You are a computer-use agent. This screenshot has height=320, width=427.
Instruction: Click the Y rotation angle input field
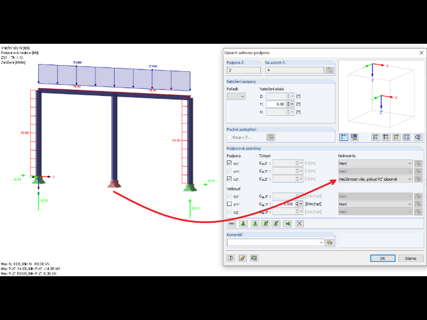pyautogui.click(x=276, y=104)
